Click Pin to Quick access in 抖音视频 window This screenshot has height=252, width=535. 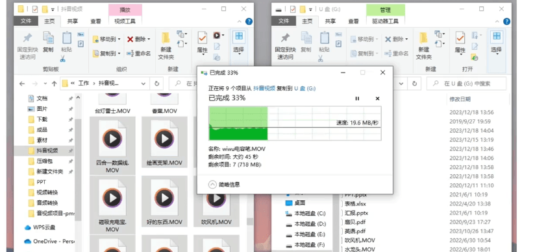point(27,45)
